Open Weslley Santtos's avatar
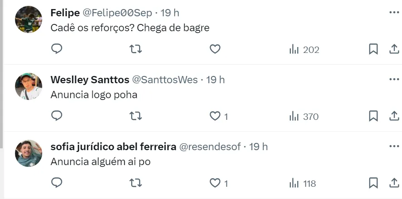The width and height of the screenshot is (402, 199). (x=29, y=86)
